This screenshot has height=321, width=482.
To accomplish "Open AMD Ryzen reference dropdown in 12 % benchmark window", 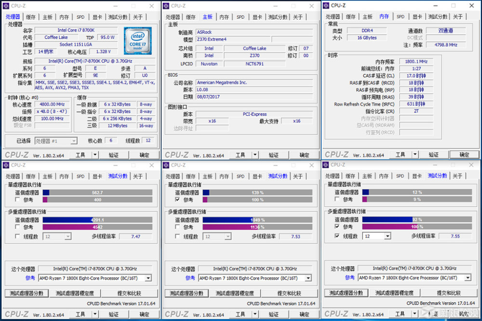I will 468,278.
